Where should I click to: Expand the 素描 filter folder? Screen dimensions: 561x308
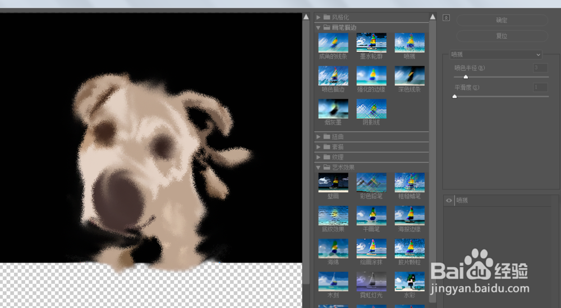click(x=318, y=147)
